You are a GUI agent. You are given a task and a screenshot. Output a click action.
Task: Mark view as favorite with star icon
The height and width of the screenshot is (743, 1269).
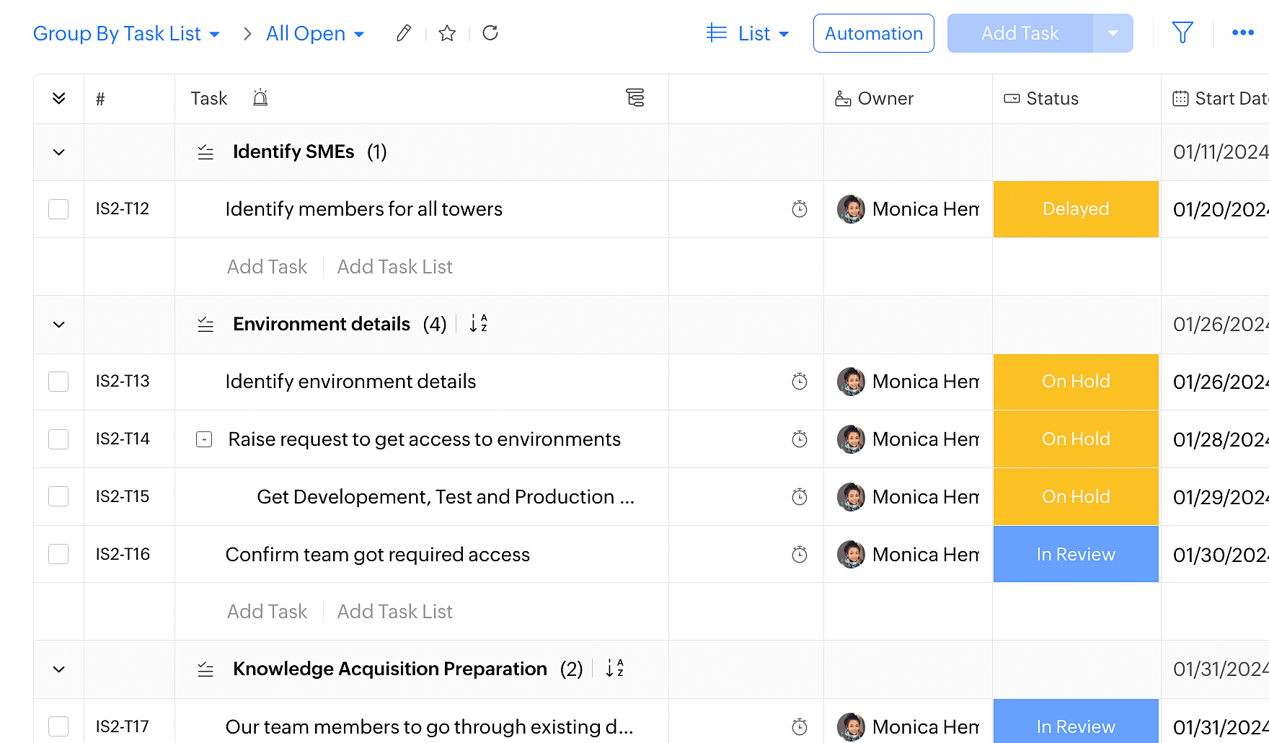pos(447,33)
